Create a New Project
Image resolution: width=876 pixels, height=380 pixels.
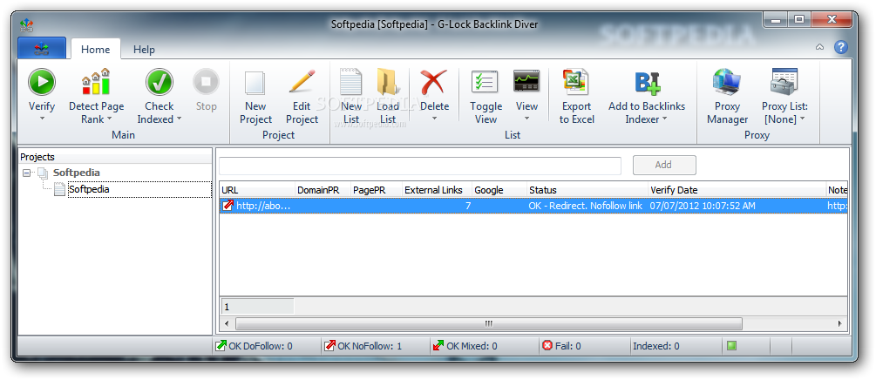tap(255, 97)
